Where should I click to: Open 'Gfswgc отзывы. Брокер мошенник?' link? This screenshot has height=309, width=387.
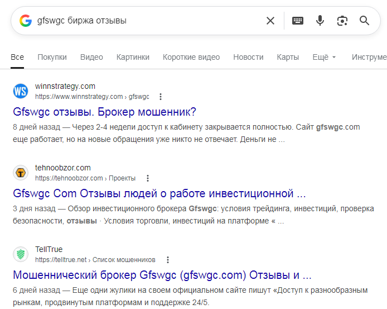104,112
